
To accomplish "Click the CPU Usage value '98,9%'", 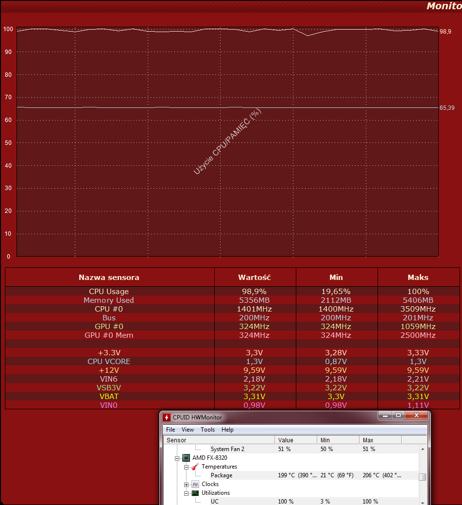I will point(255,292).
